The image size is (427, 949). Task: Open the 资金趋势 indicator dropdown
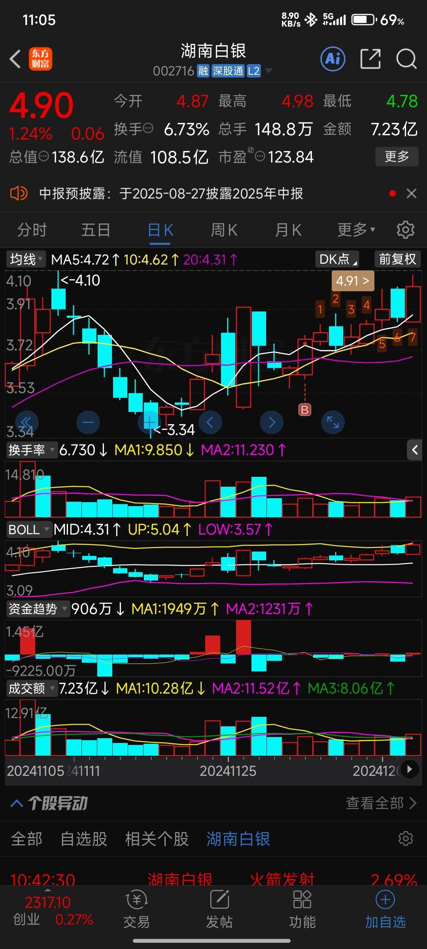pos(38,609)
